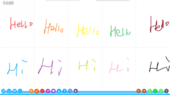This screenshot has height=95, width=170.
Task: Select the dark purple hand pan tool
Action: coord(76,91)
